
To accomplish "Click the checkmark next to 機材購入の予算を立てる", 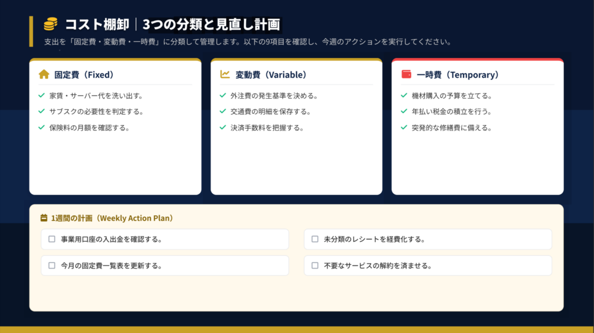I will [404, 95].
